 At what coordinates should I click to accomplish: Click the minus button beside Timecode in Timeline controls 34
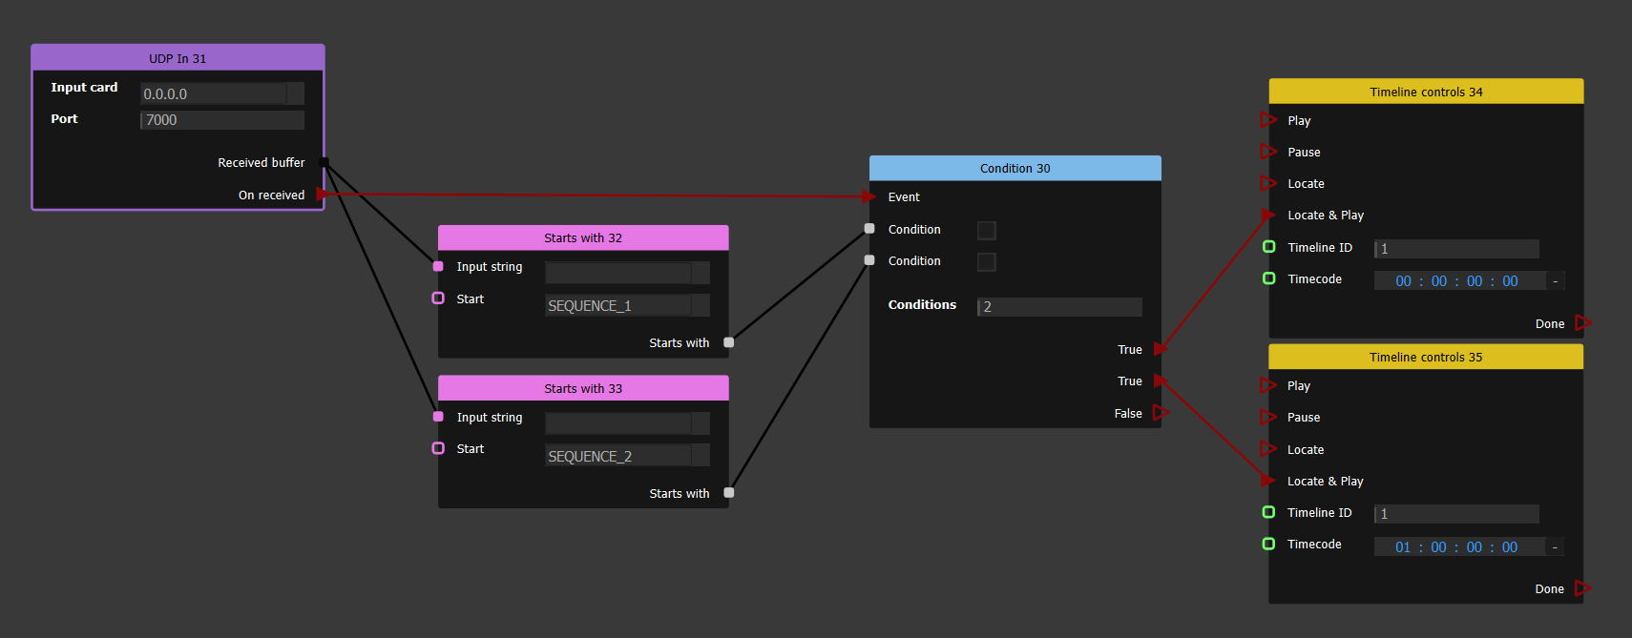click(1555, 281)
